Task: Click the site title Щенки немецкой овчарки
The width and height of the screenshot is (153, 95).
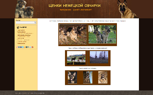Action: (74, 6)
